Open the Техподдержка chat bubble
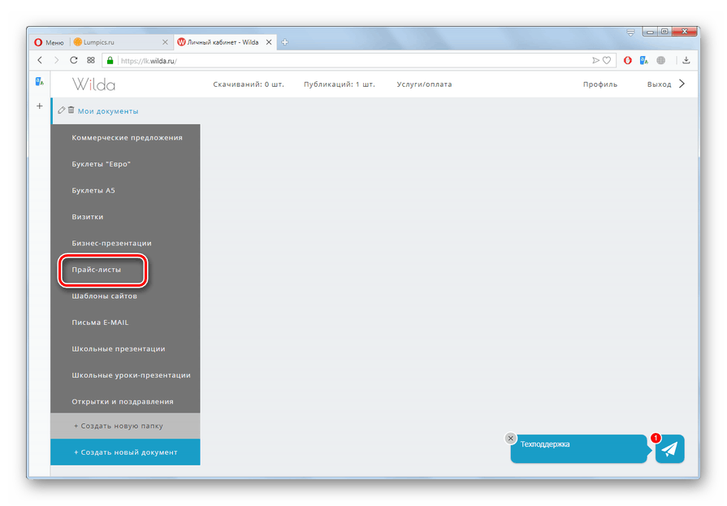 [578, 448]
